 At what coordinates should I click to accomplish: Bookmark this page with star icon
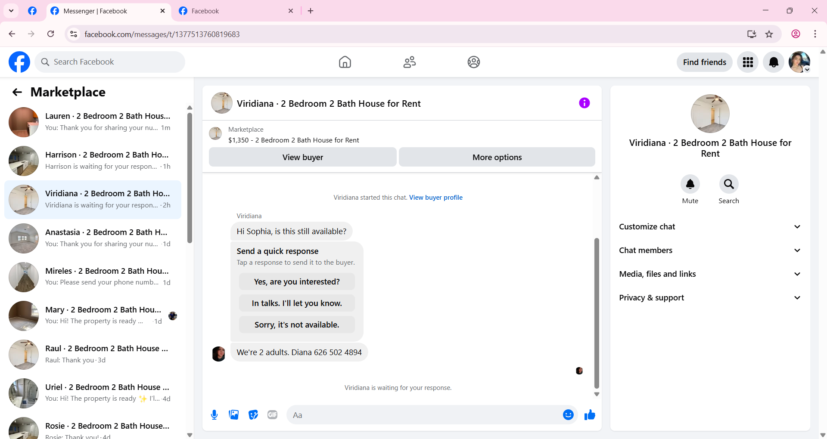pyautogui.click(x=769, y=34)
